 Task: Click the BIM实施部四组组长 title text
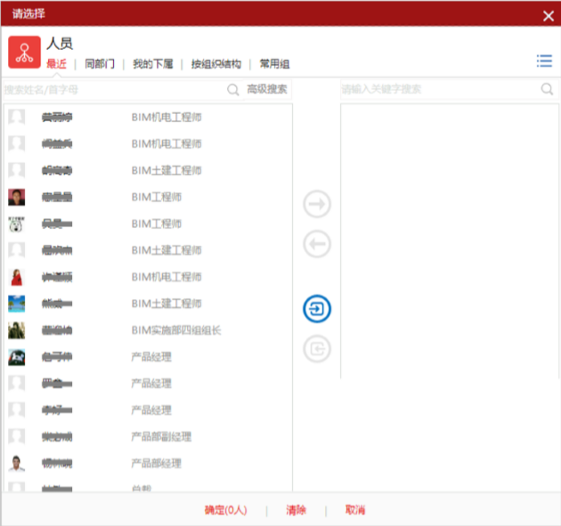[x=176, y=330]
